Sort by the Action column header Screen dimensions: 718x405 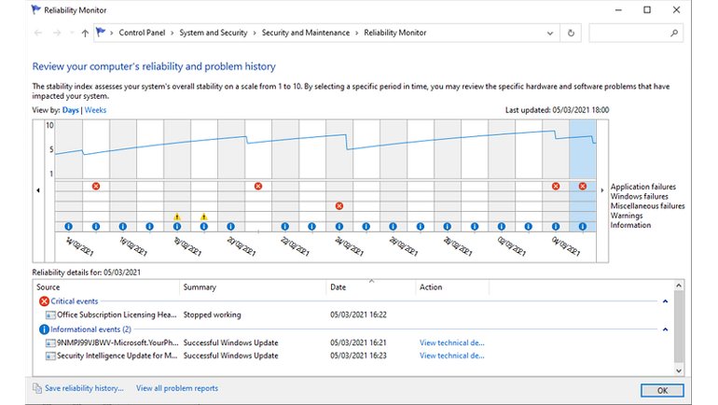(452, 287)
